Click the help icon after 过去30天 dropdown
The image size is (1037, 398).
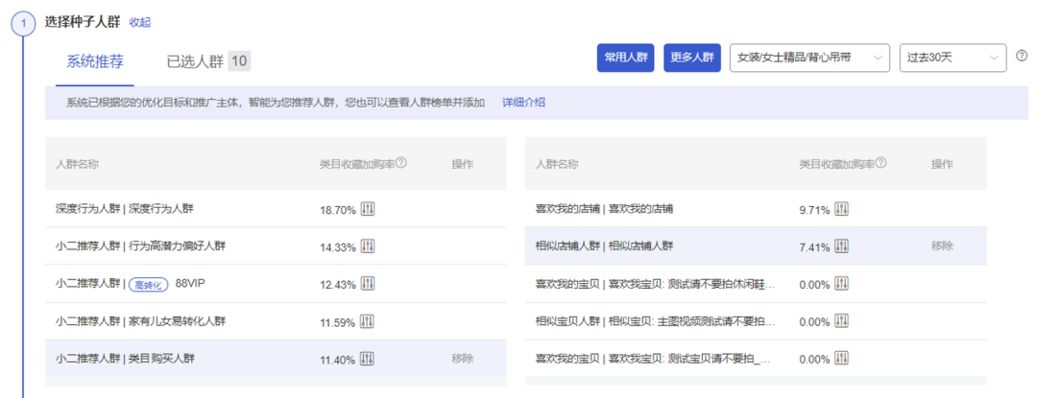[1021, 56]
